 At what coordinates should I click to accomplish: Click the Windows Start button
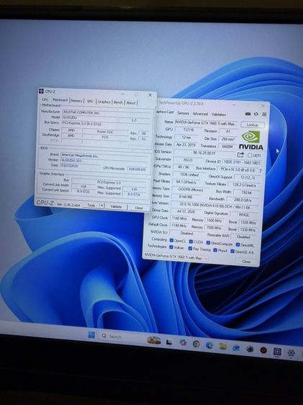click(x=91, y=335)
